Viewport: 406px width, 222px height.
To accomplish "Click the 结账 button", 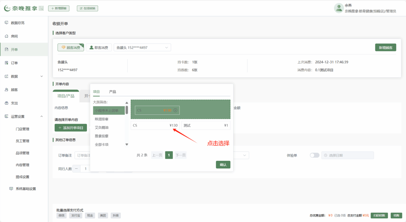I will 396,215.
